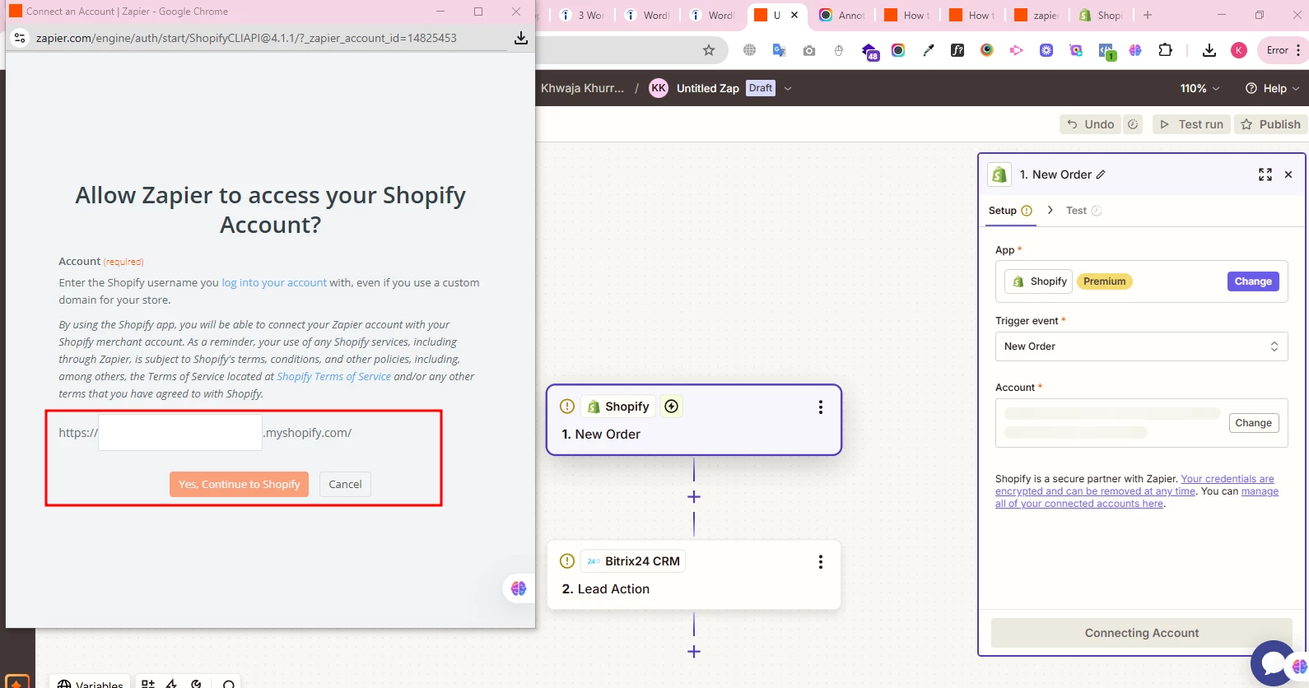Screen dimensions: 1309x688
Task: Open the Untitled Zap title dropdown chevron
Action: coord(788,88)
